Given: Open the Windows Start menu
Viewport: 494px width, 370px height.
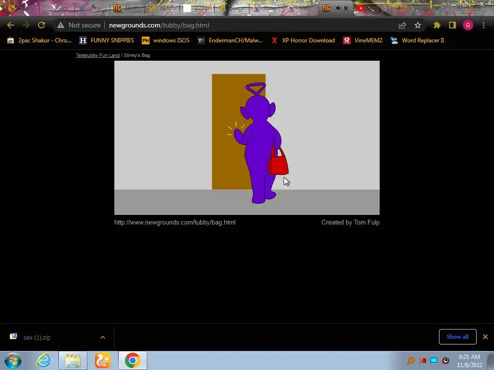Looking at the screenshot, I should (13, 360).
